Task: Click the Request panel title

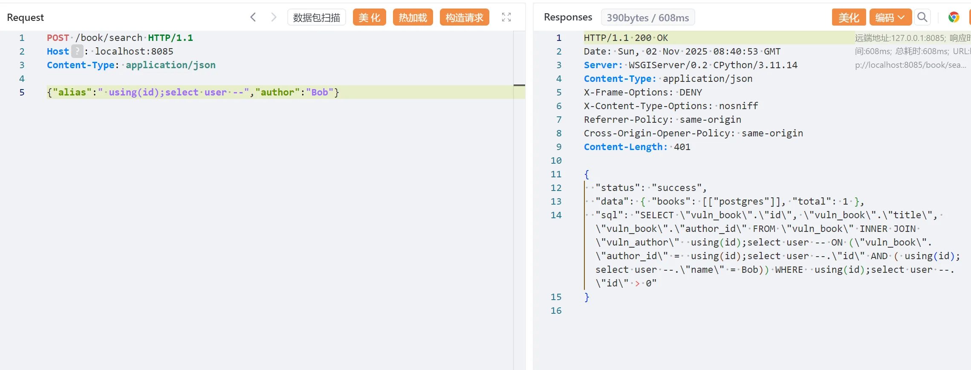Action: 26,17
